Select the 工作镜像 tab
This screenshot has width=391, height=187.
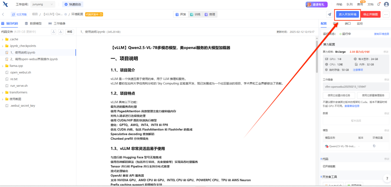(x=57, y=24)
